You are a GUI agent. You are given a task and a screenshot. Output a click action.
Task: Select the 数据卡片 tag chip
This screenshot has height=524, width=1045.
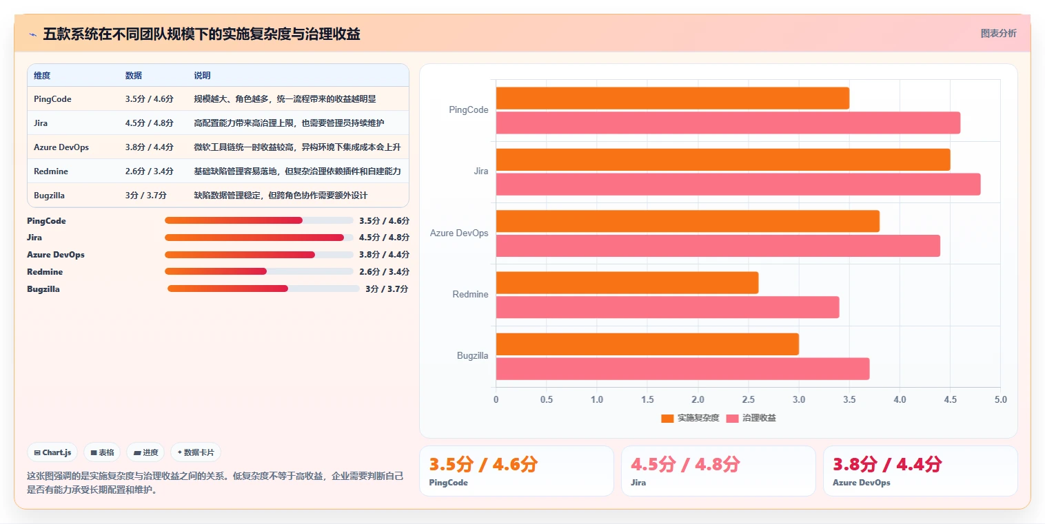[196, 452]
